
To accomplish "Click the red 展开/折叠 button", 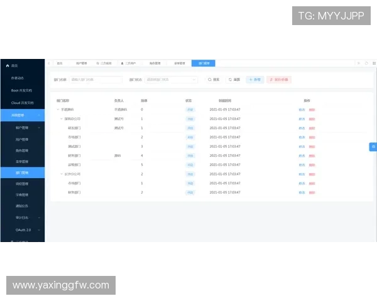I will point(278,80).
